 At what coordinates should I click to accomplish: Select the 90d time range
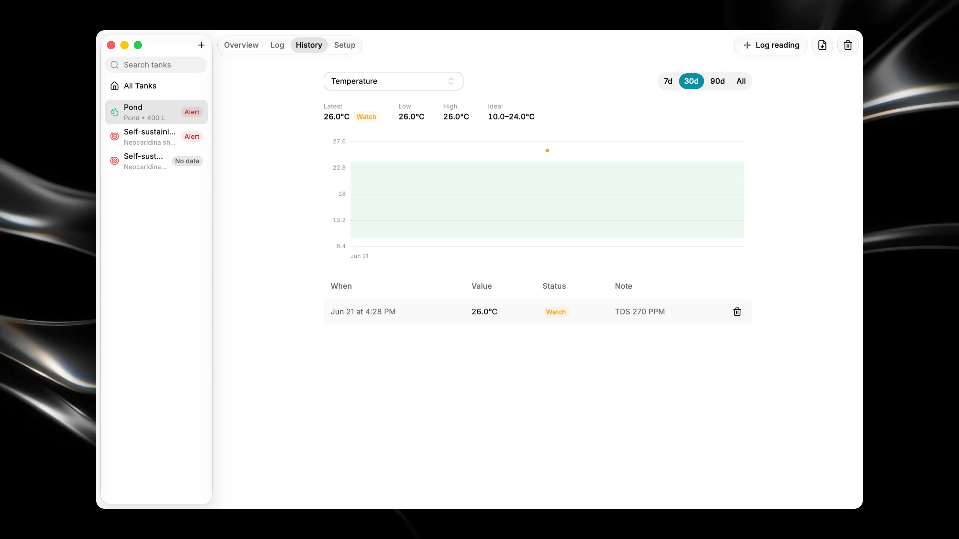(x=717, y=81)
